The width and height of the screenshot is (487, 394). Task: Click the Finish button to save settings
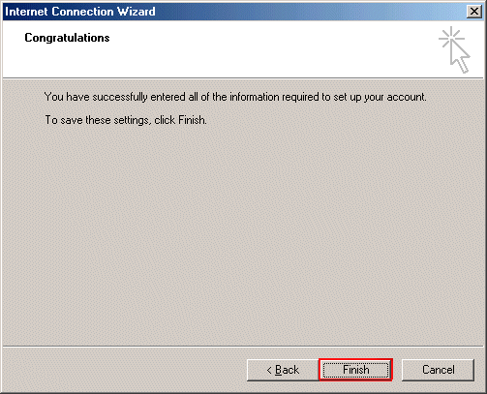(355, 370)
